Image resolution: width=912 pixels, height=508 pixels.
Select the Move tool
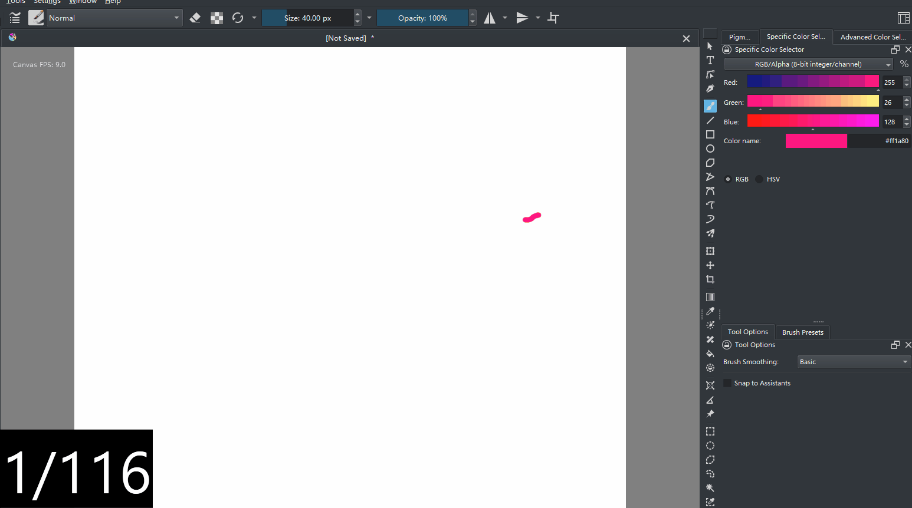click(710, 265)
